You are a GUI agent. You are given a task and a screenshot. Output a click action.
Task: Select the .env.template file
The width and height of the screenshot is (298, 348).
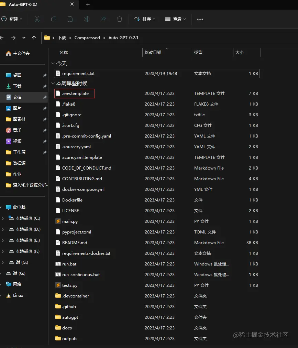click(157, 94)
